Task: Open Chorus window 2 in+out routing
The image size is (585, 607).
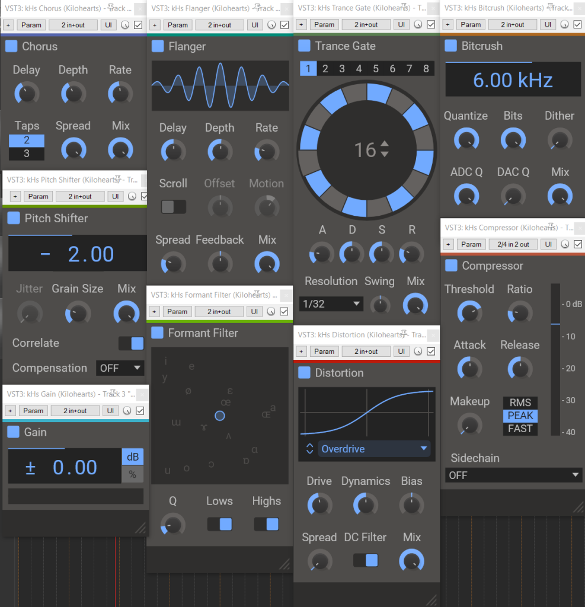Action: [x=73, y=25]
